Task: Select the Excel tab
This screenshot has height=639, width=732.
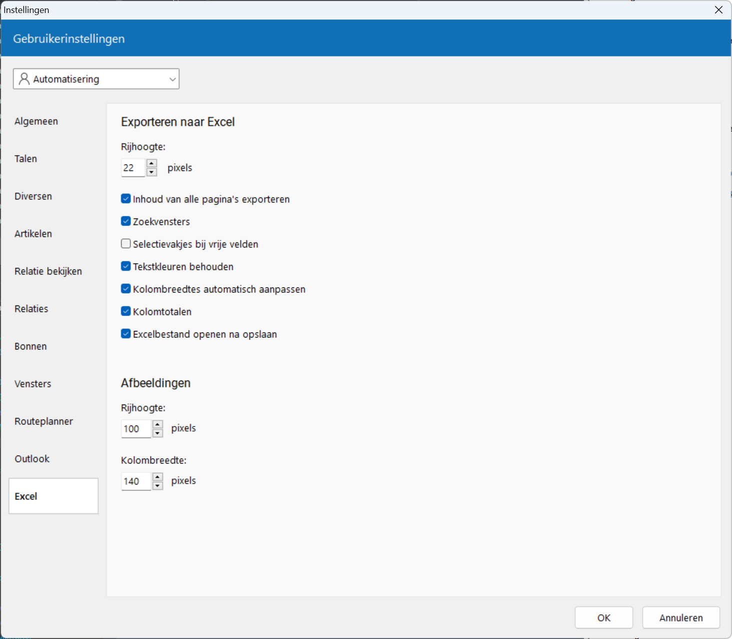Action: tap(53, 496)
